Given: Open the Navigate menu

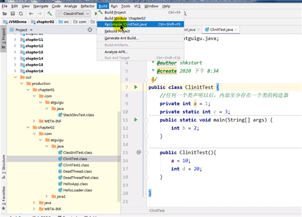Looking at the screenshot, I should [x=41, y=6].
